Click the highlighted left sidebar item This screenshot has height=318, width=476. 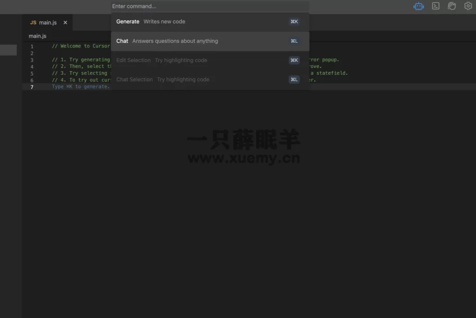tap(8, 50)
